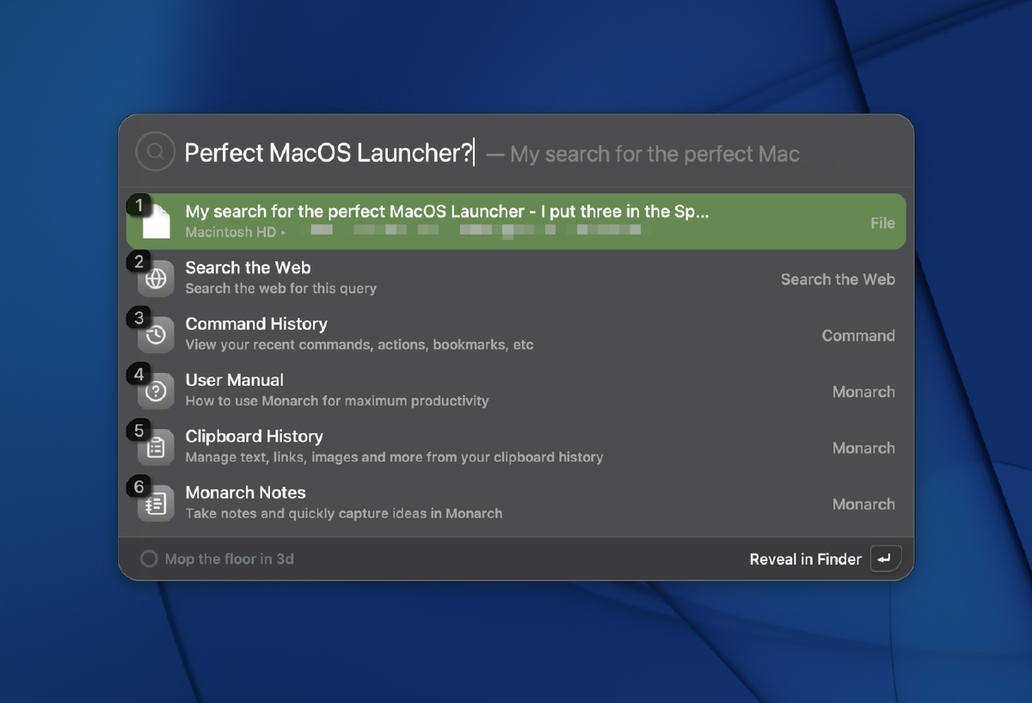Click the Clipboard History clipboard icon
This screenshot has height=703, width=1032.
click(x=156, y=448)
